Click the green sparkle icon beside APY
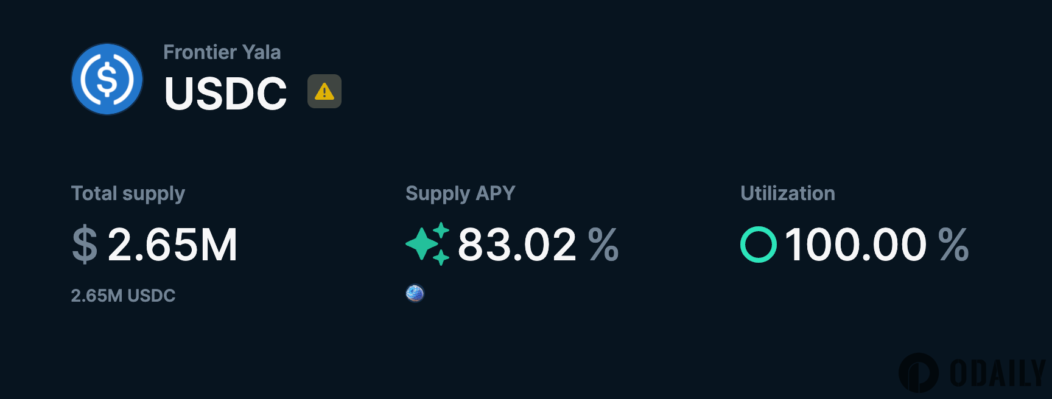Viewport: 1052px width, 399px height. 427,244
